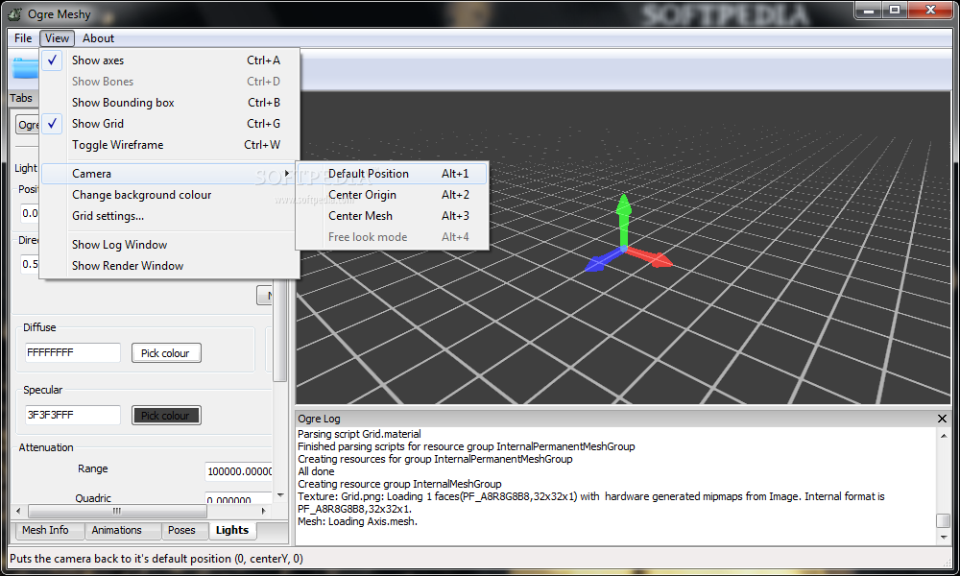This screenshot has height=576, width=960.
Task: Choose Toggle Wireframe menu entry
Action: pyautogui.click(x=170, y=144)
